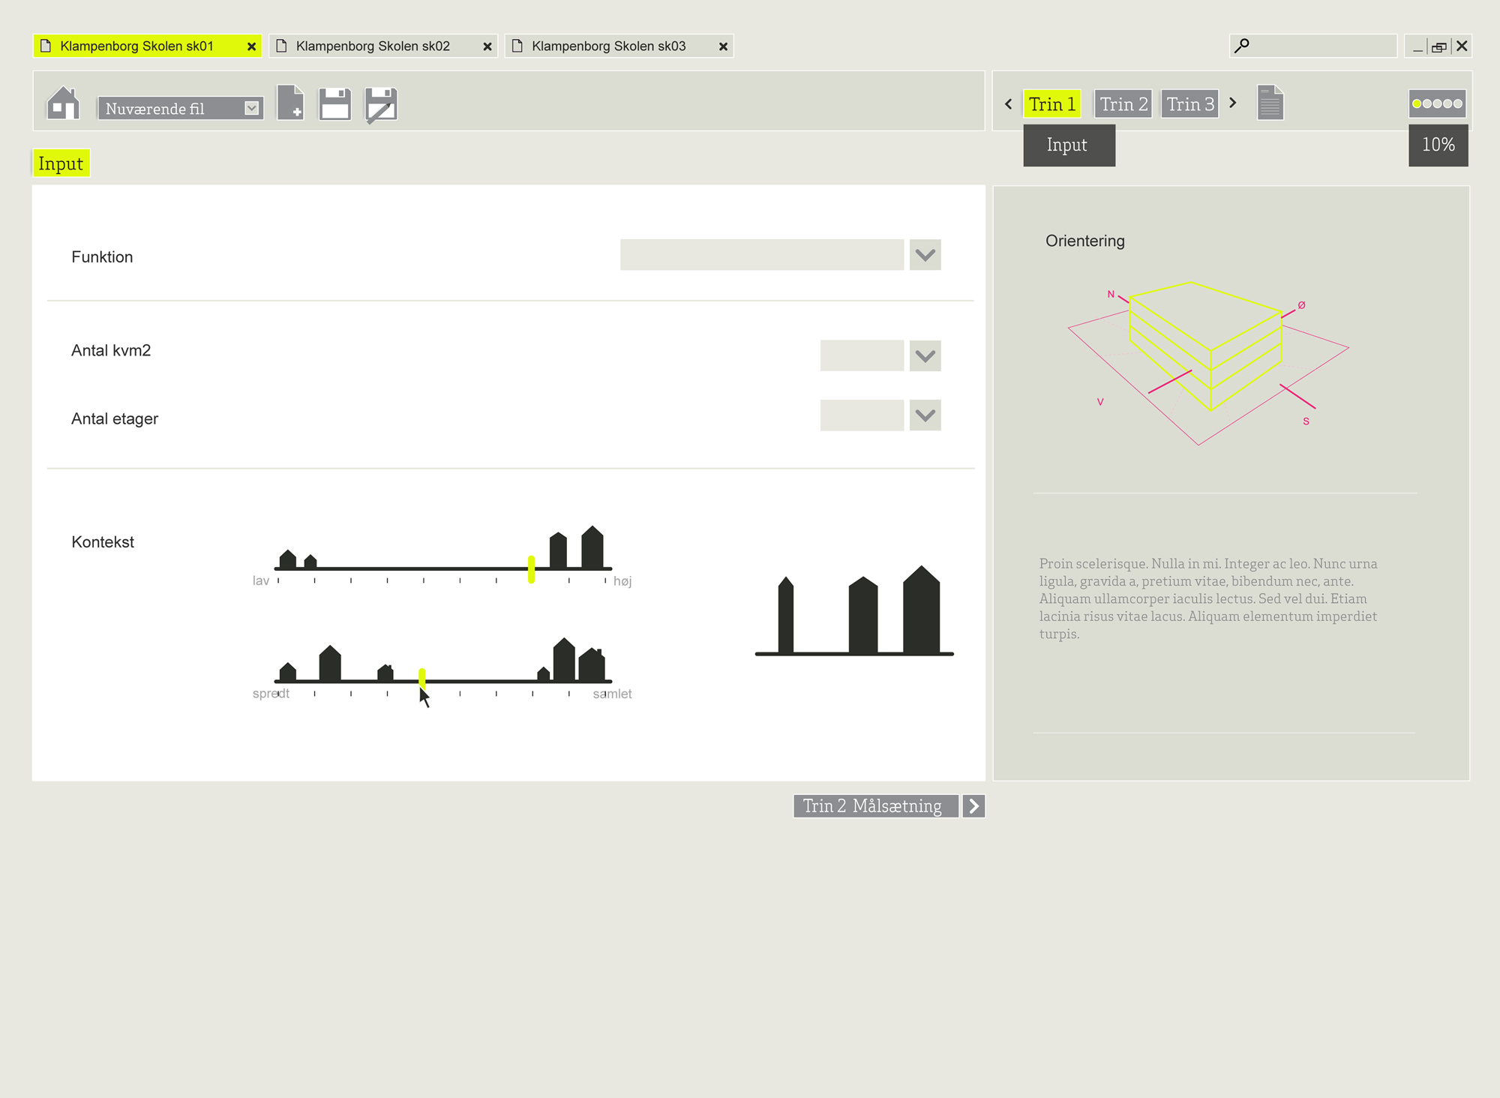Viewport: 1500px width, 1098px height.
Task: Go to next step with right arrow
Action: pos(1232,103)
